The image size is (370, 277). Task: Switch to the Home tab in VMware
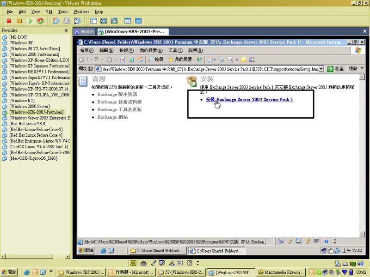pyautogui.click(x=84, y=31)
